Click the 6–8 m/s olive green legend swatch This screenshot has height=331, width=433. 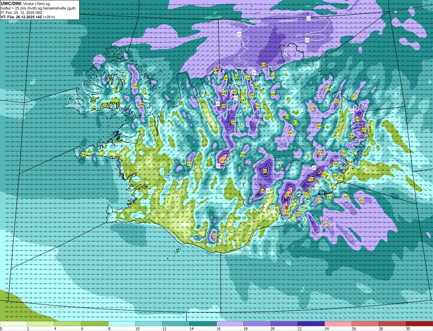pyautogui.click(x=95, y=324)
